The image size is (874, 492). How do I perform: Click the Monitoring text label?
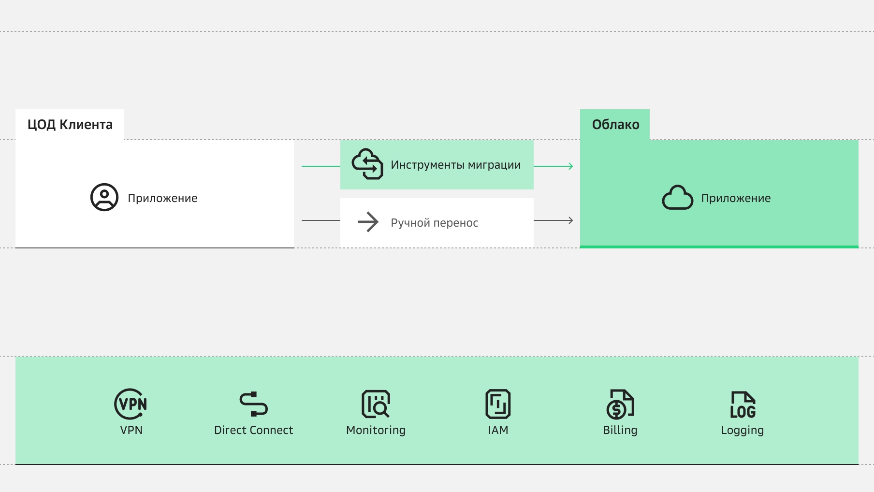tap(376, 430)
